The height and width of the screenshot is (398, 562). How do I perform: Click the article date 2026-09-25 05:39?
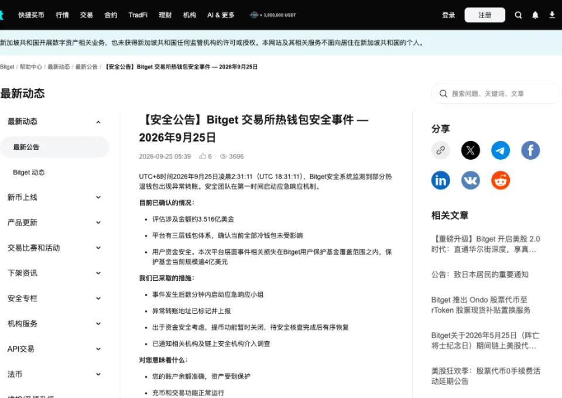click(165, 156)
